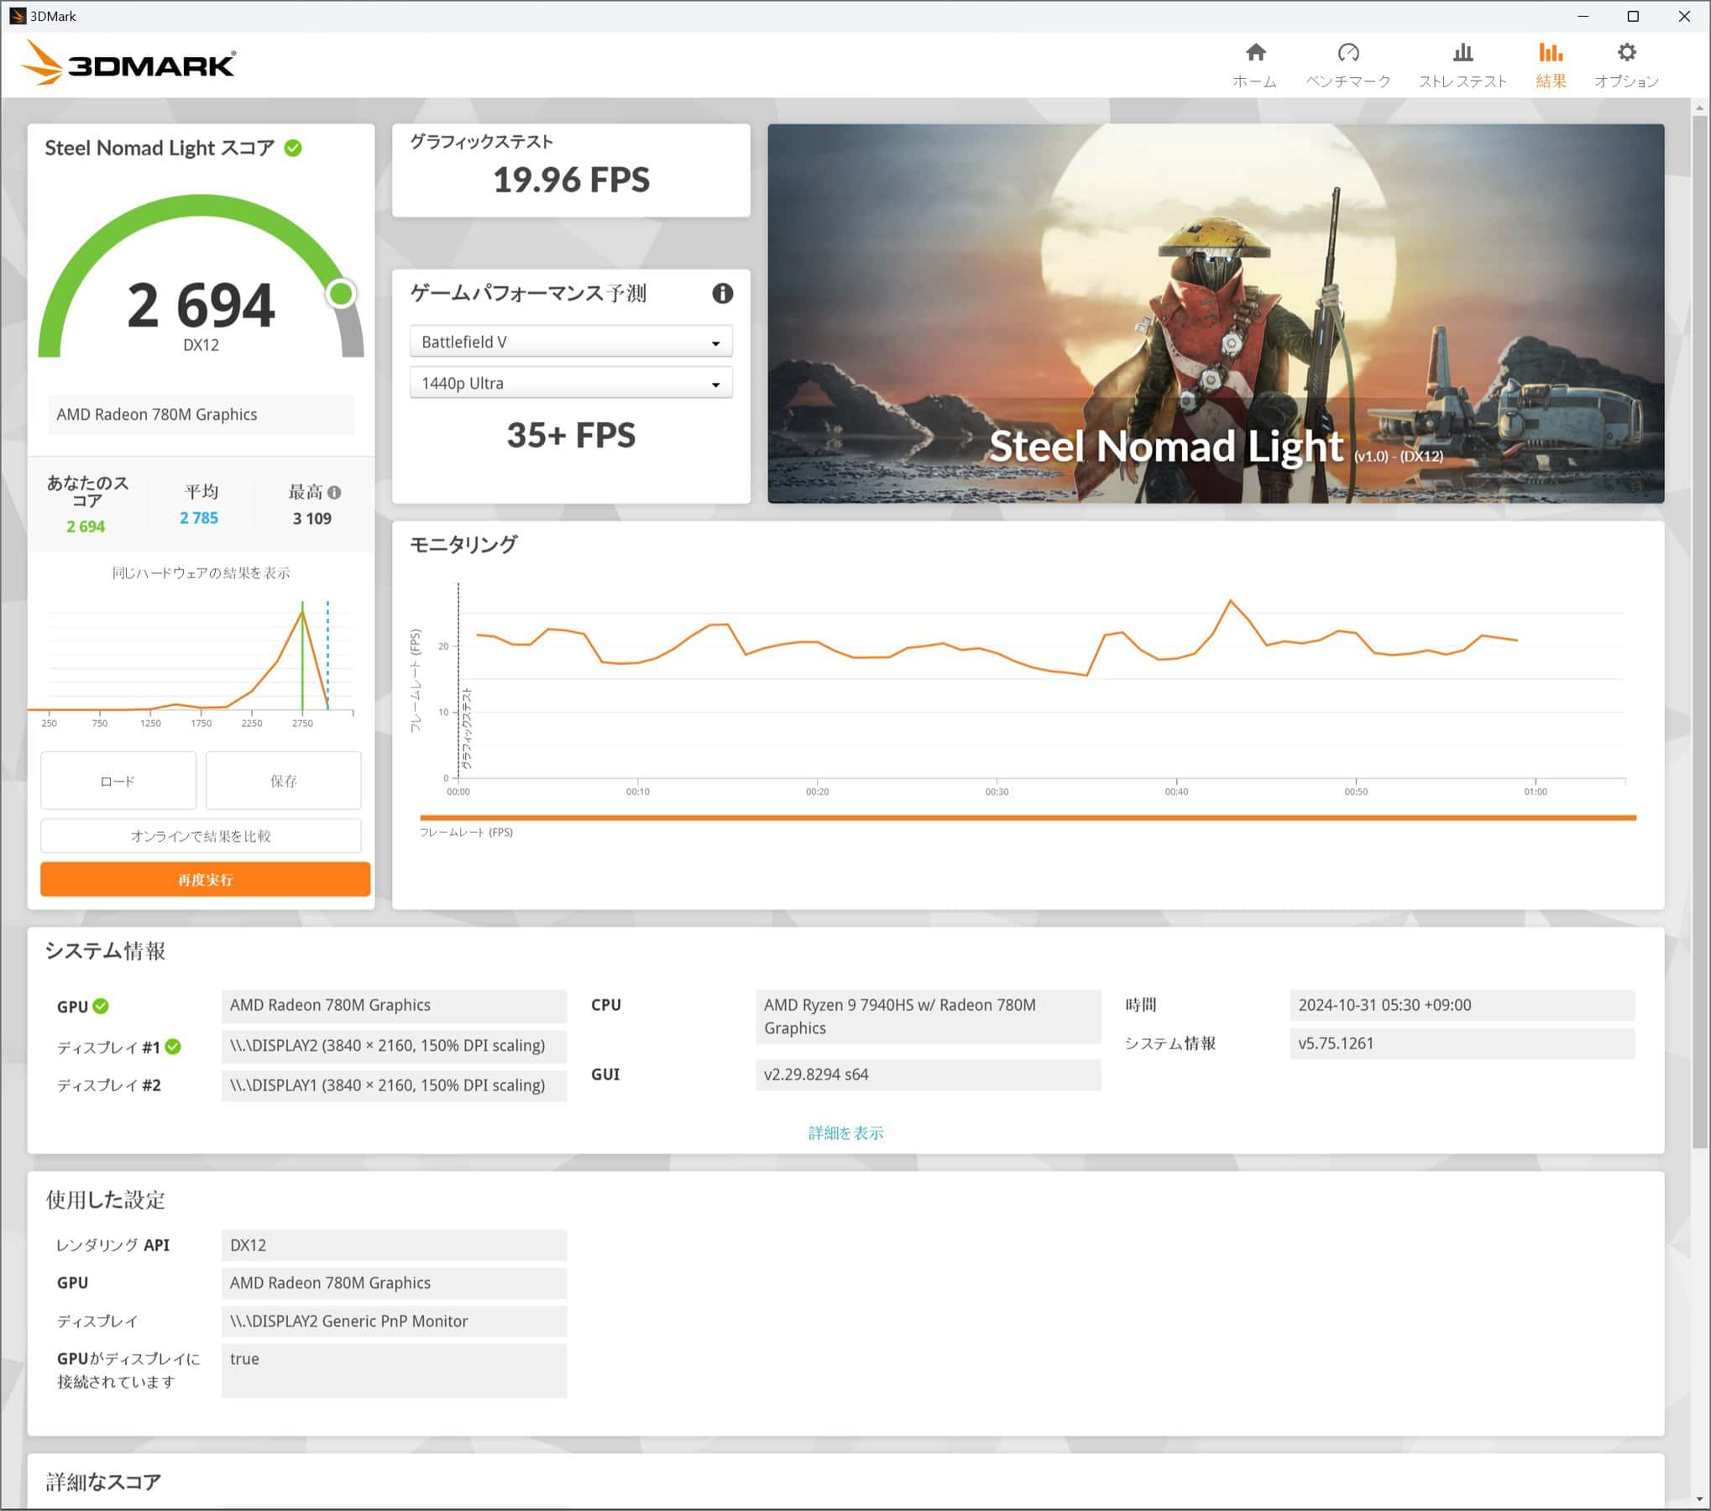Viewport: 1711px width, 1511px height.
Task: Click the orange frame rate bar below chart
Action: (x=1027, y=817)
